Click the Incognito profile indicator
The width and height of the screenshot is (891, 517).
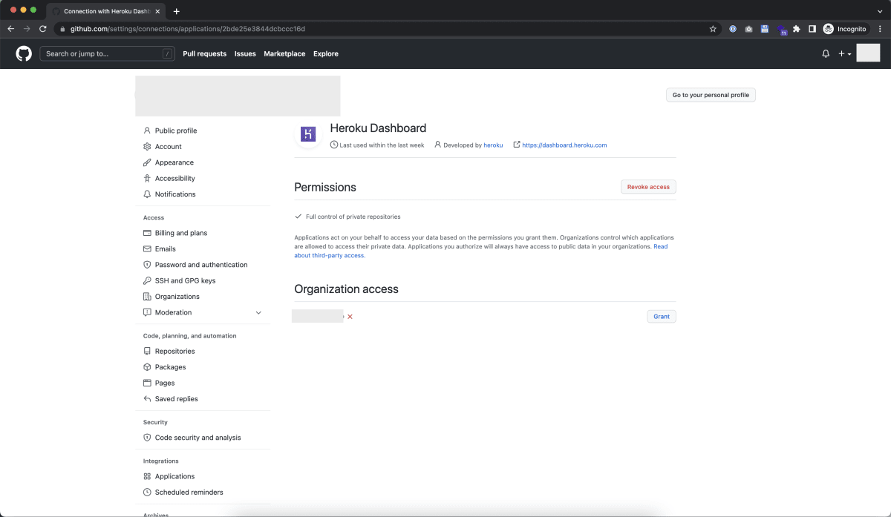845,29
